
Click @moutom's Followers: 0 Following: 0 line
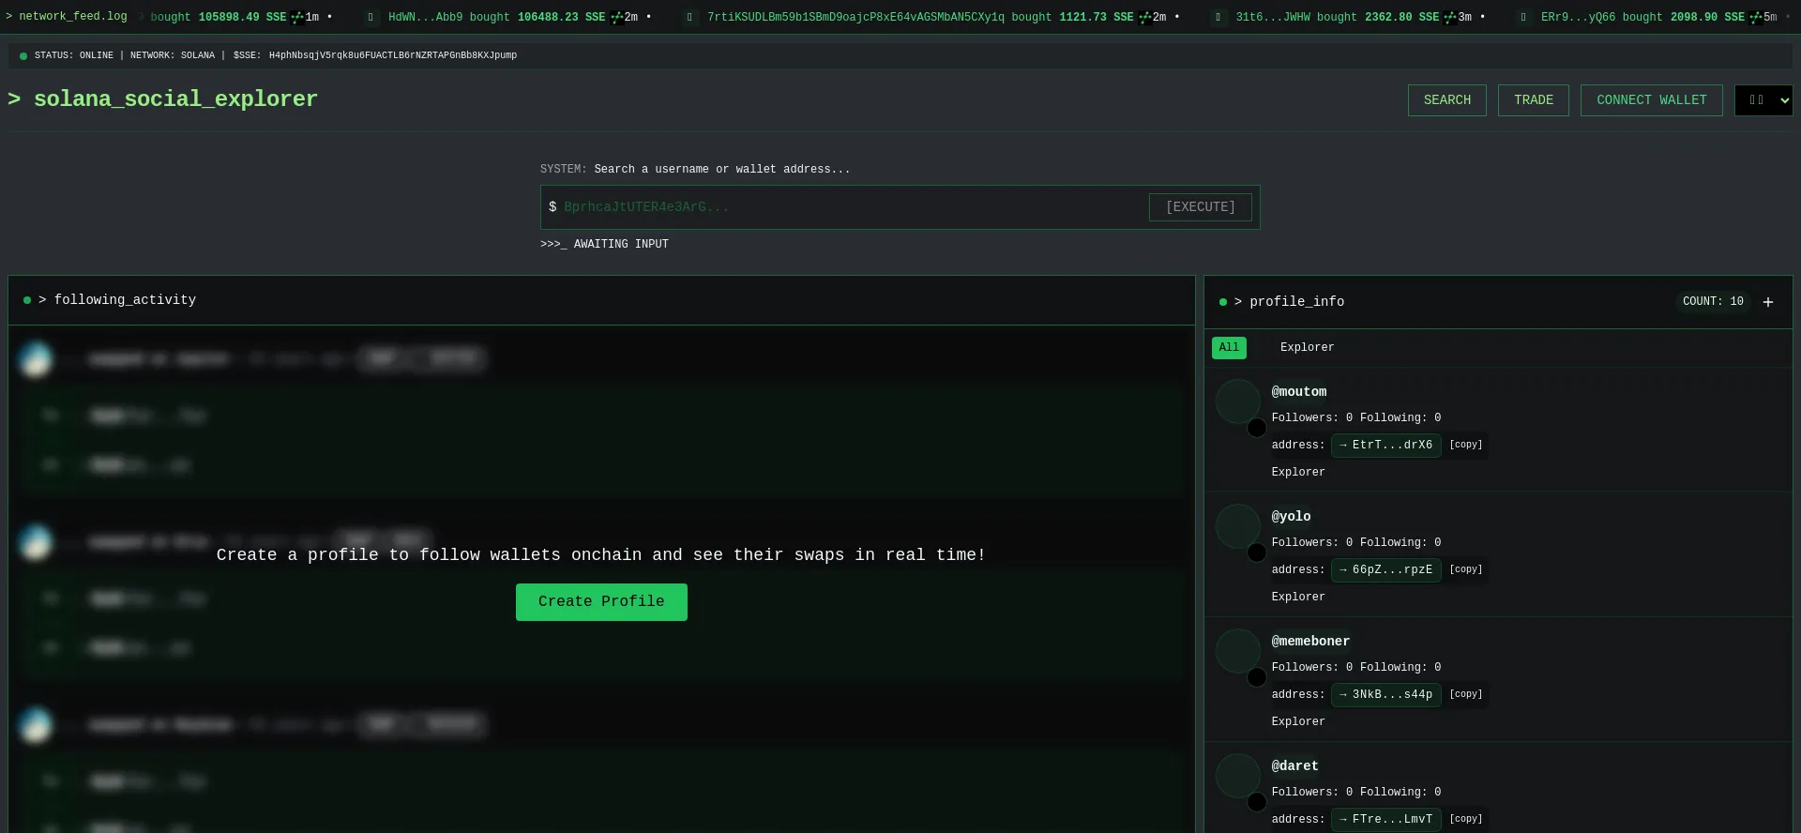[x=1356, y=418]
